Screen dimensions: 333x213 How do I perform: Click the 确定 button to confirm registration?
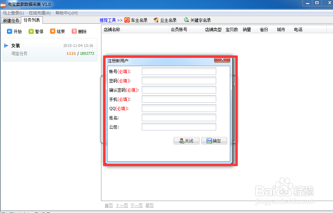tap(214, 140)
